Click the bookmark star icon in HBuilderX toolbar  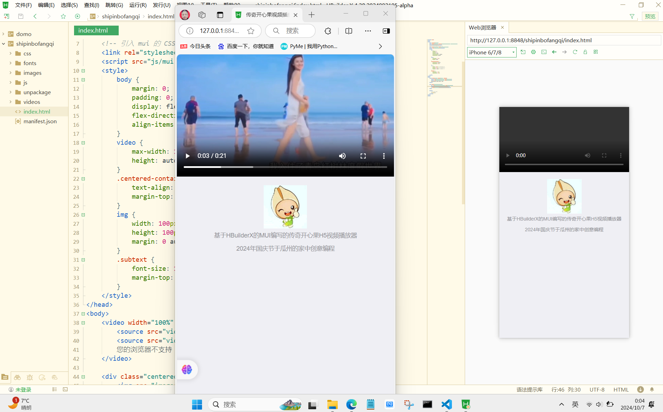(x=63, y=16)
